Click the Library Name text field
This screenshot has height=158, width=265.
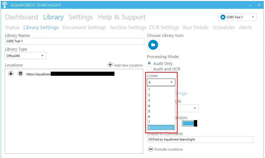tap(74, 41)
